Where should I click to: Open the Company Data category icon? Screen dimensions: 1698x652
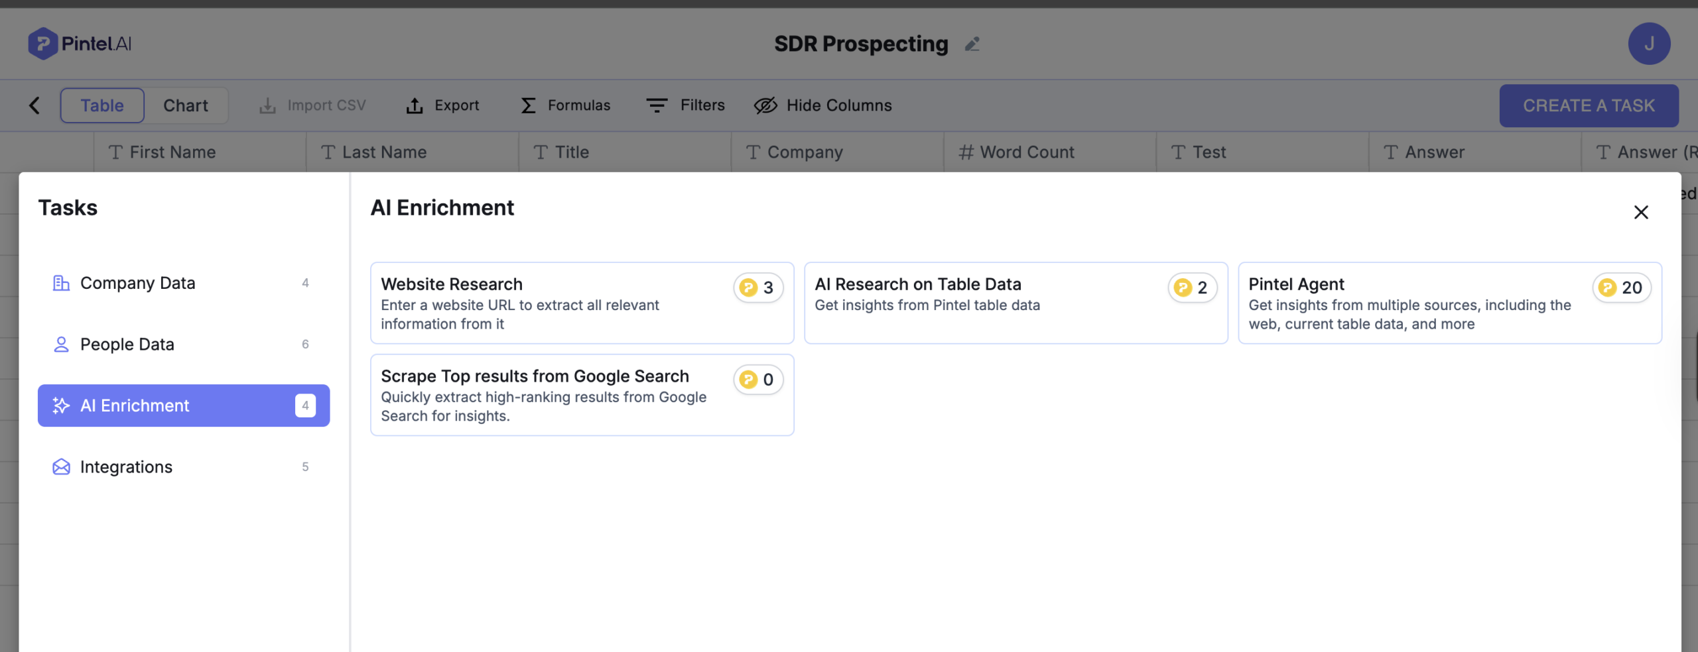(x=61, y=282)
